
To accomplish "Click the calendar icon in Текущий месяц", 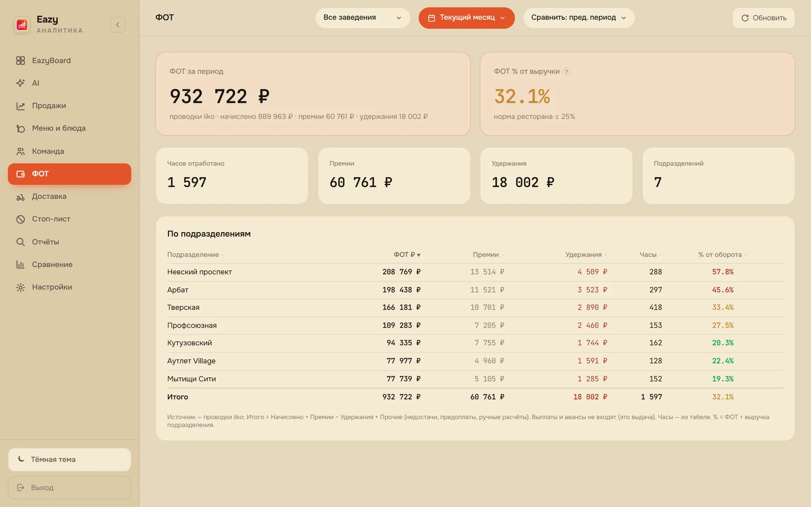I will tap(431, 18).
